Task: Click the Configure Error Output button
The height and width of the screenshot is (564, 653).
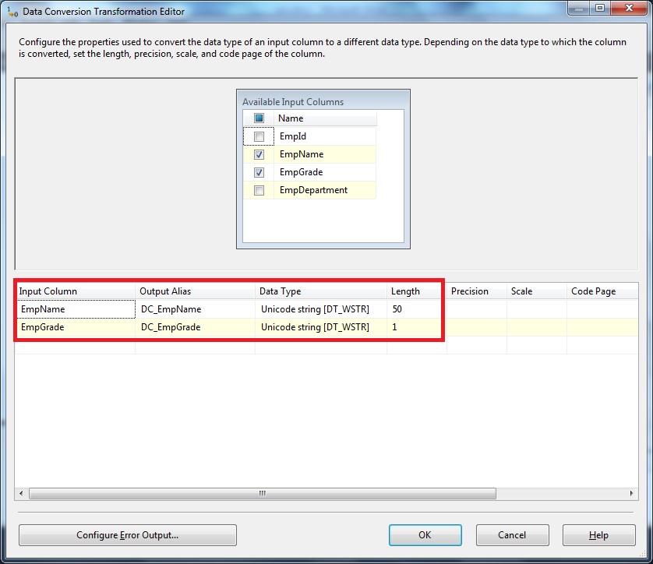Action: click(x=127, y=535)
